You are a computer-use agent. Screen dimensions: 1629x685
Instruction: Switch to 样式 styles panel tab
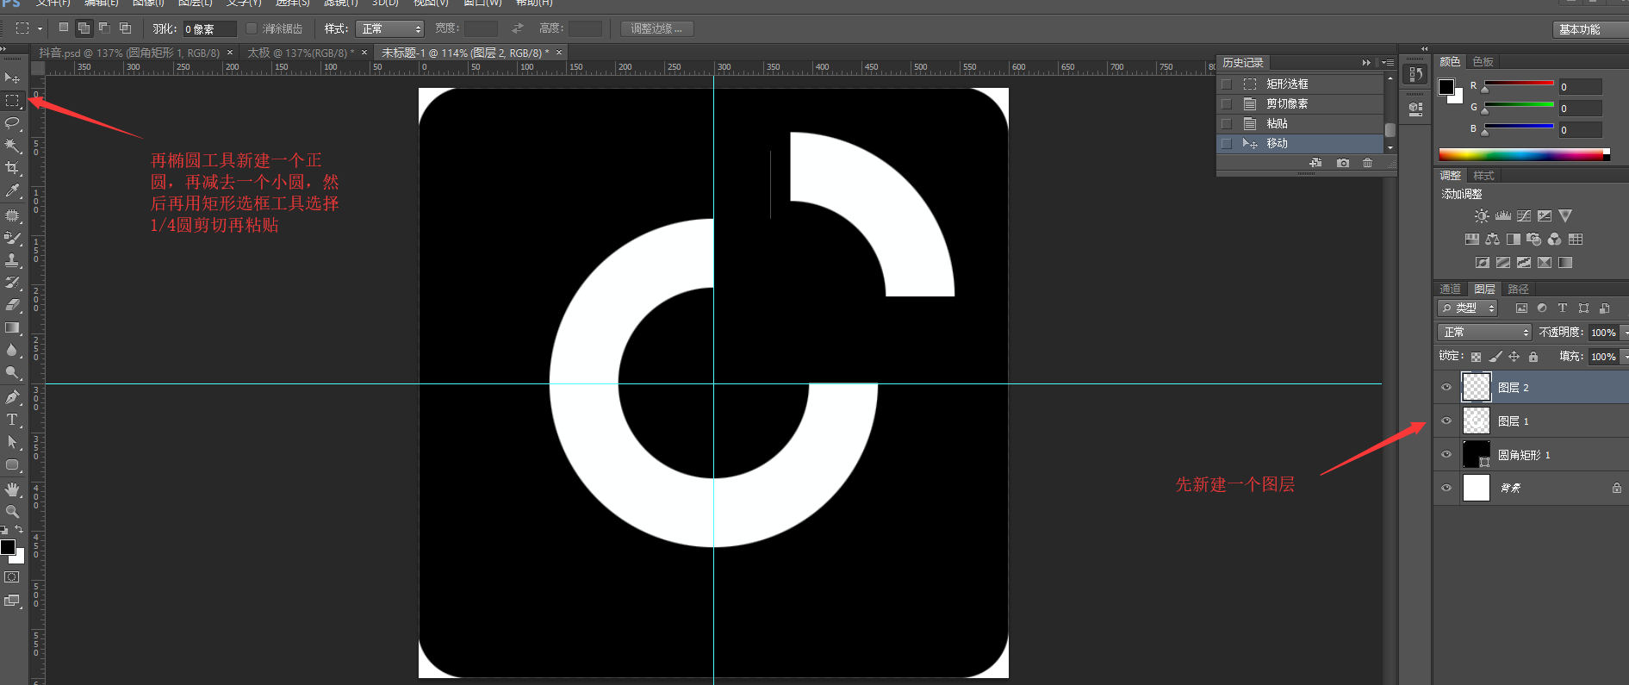[x=1484, y=176]
